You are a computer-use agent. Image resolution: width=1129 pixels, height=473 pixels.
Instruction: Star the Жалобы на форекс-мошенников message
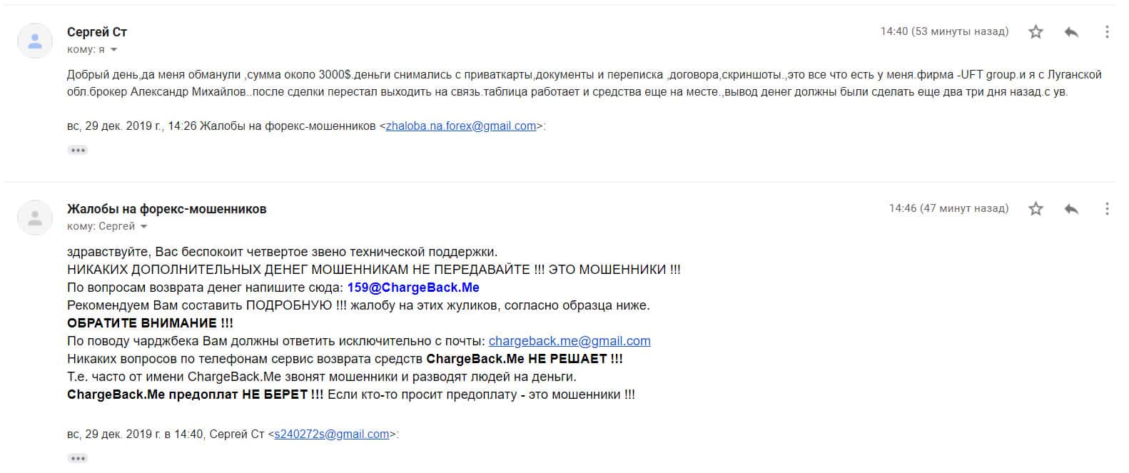(x=1036, y=208)
